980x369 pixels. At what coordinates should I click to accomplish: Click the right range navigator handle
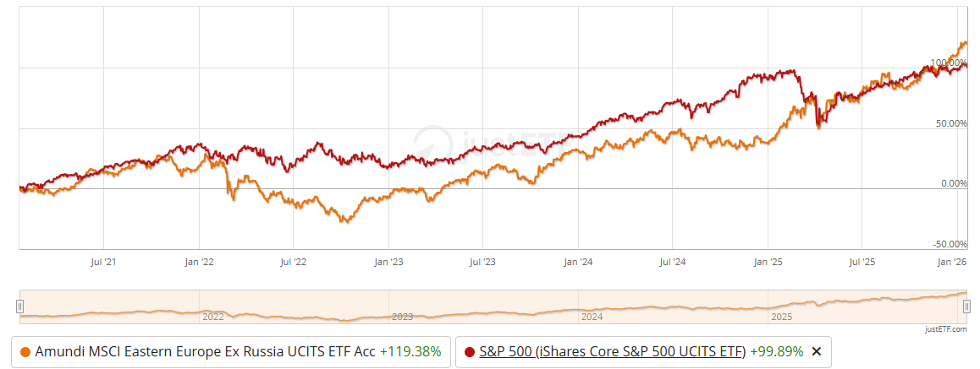tap(966, 307)
